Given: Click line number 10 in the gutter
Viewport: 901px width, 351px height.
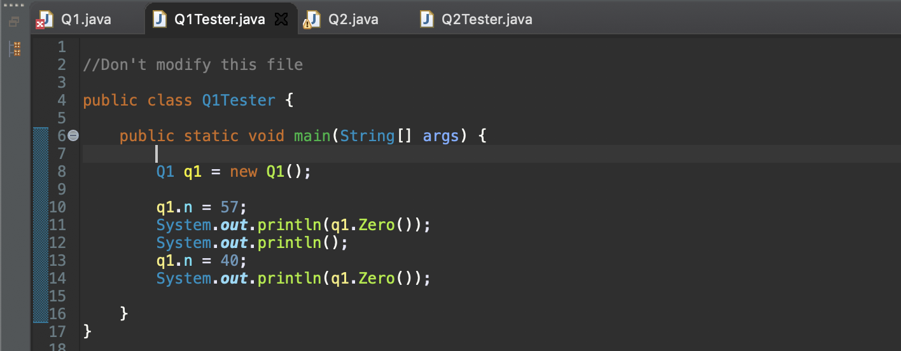Looking at the screenshot, I should pos(57,207).
